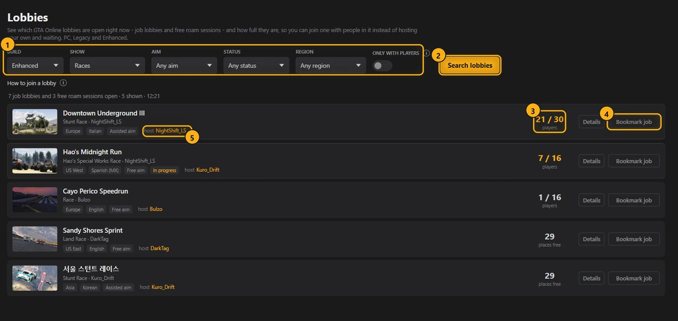The height and width of the screenshot is (321, 678).
Task: Open the info icon next to How to join a lobby
Action: pyautogui.click(x=63, y=83)
